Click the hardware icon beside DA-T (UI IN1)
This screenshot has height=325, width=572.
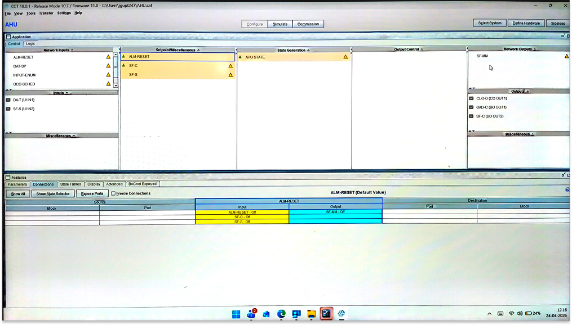coord(8,100)
